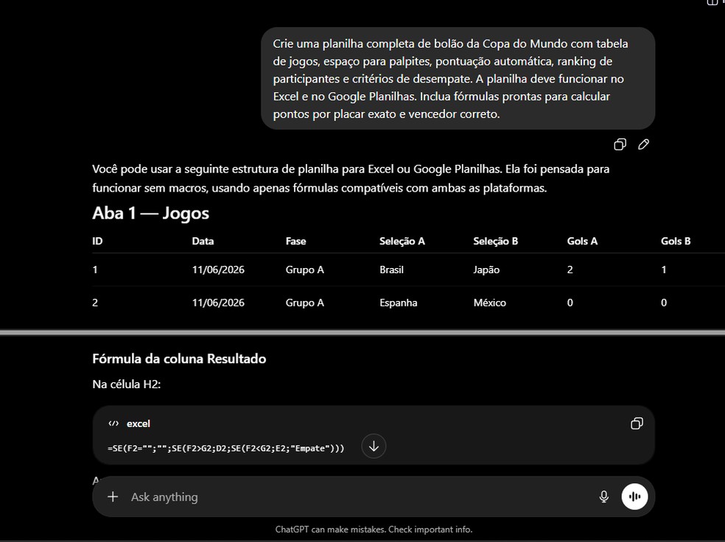Click Gols B value 1 in Japão row
Image resolution: width=725 pixels, height=542 pixels.
[664, 270]
